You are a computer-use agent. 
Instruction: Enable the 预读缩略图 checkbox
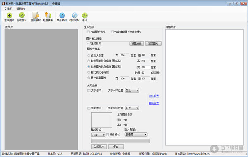pyautogui.click(x=112, y=32)
